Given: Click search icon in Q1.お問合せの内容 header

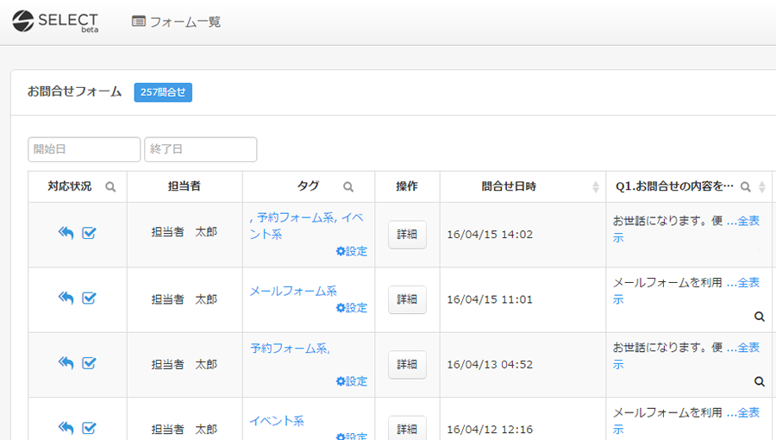Looking at the screenshot, I should pyautogui.click(x=746, y=187).
